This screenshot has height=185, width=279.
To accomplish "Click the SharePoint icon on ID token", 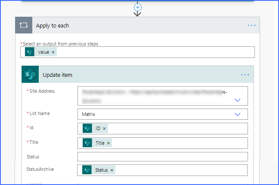I will (87, 128).
